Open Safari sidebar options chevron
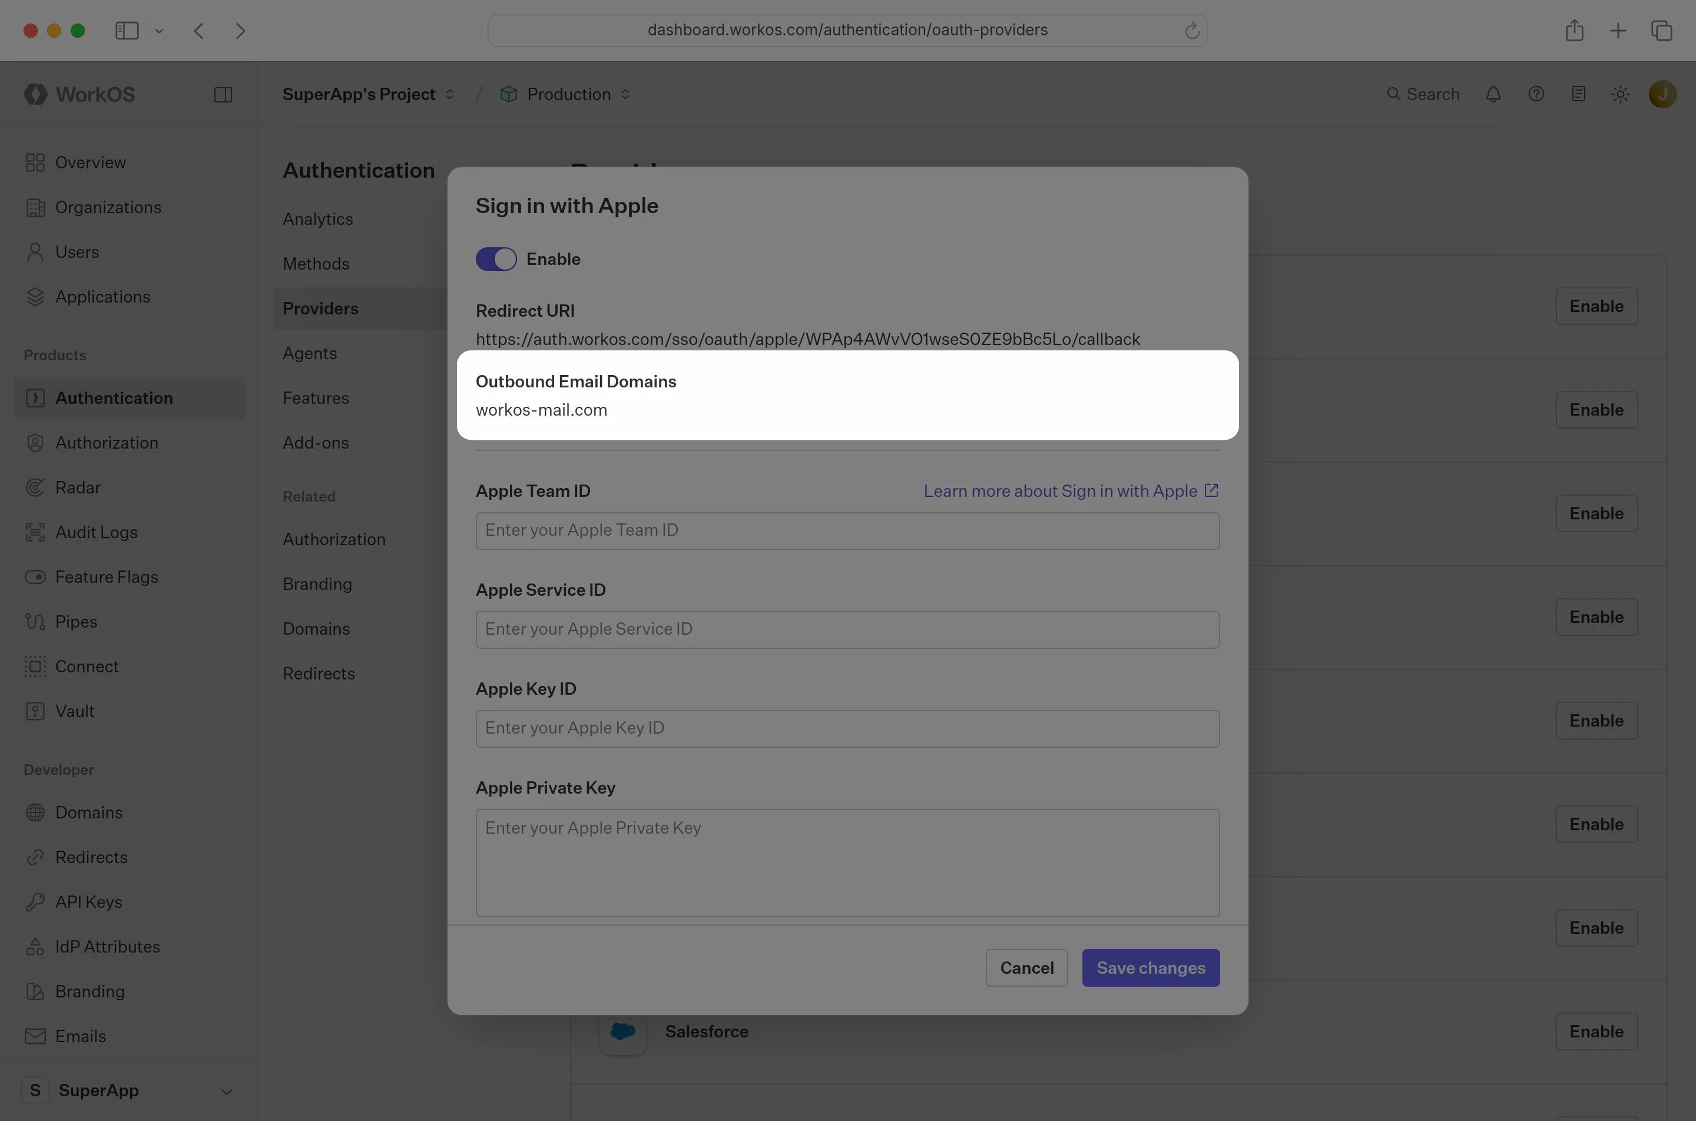 tap(160, 31)
